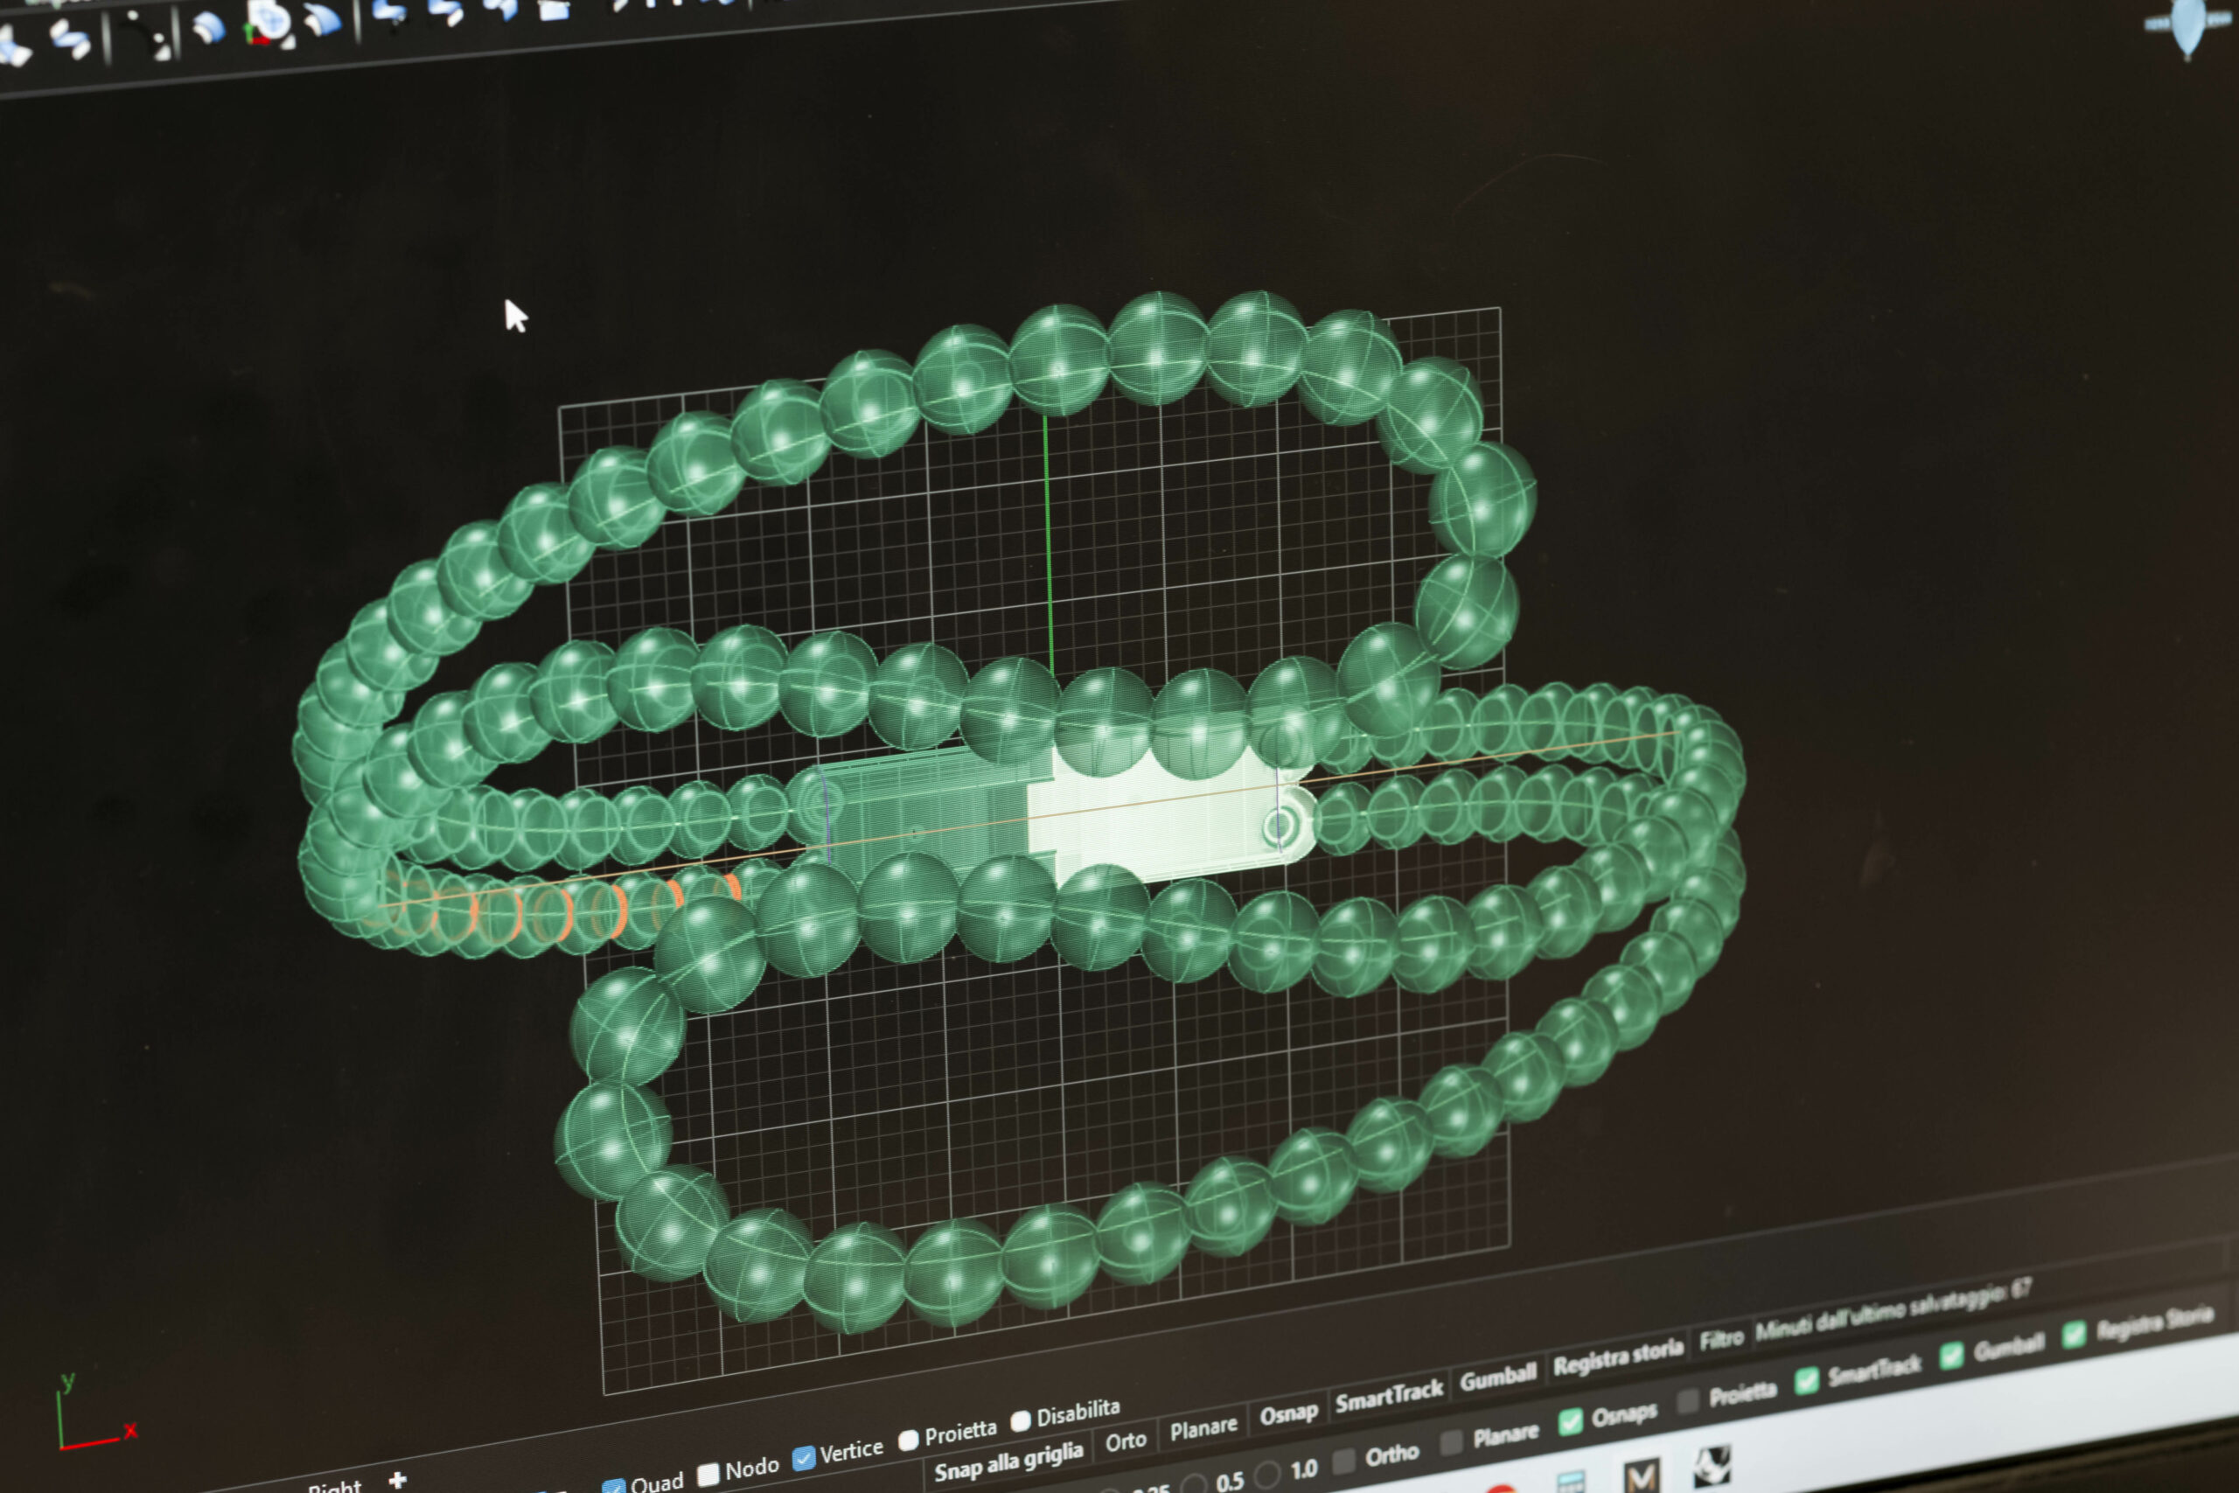Toggle the Quad osnap checkbox

tap(613, 1486)
